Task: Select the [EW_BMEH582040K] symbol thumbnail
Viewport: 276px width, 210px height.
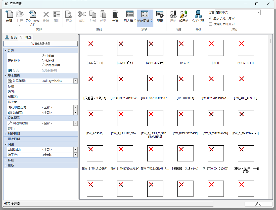Action: click(185, 118)
